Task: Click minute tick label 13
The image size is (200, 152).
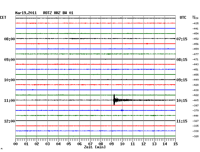Action: (x=154, y=144)
